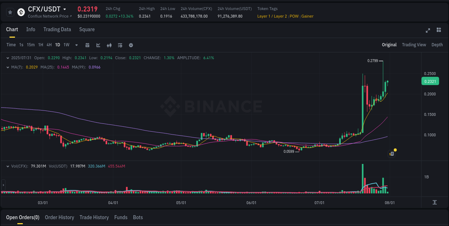Favorite CFX/USDT with the star icon

[10, 12]
